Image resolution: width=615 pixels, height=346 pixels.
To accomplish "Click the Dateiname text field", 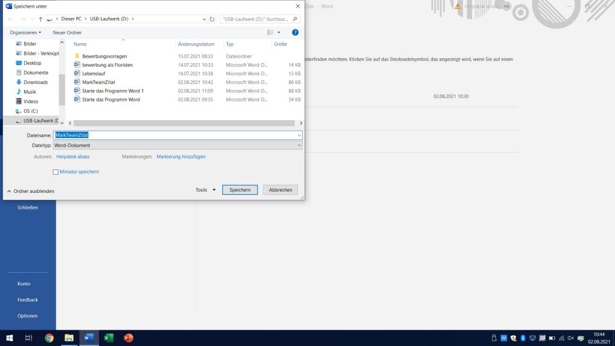I will pos(177,135).
